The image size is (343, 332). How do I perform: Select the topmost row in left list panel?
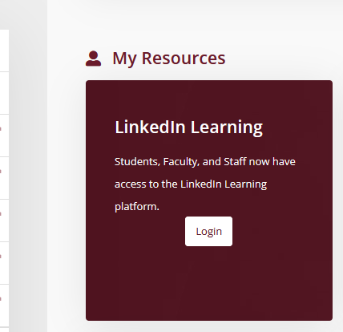4,51
